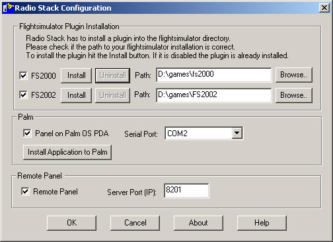Open Help for Radio Stack

262,223
